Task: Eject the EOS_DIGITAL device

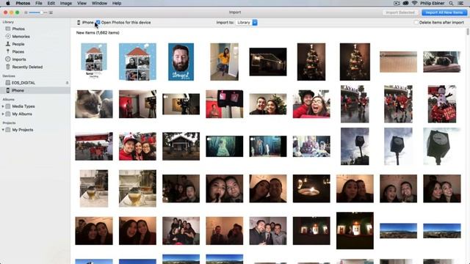Action: (67, 83)
